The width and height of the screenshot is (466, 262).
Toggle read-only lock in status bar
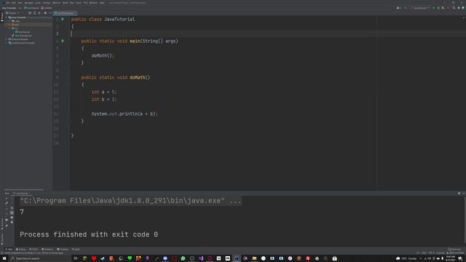pos(448,253)
